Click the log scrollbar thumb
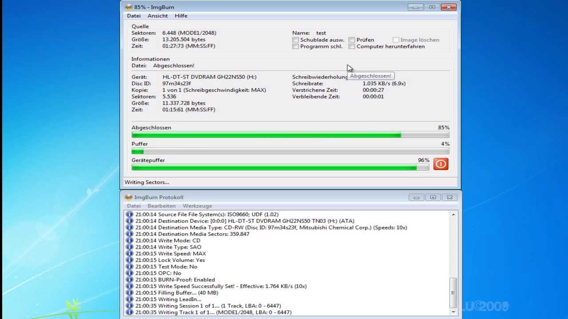The width and height of the screenshot is (568, 319). [454, 293]
